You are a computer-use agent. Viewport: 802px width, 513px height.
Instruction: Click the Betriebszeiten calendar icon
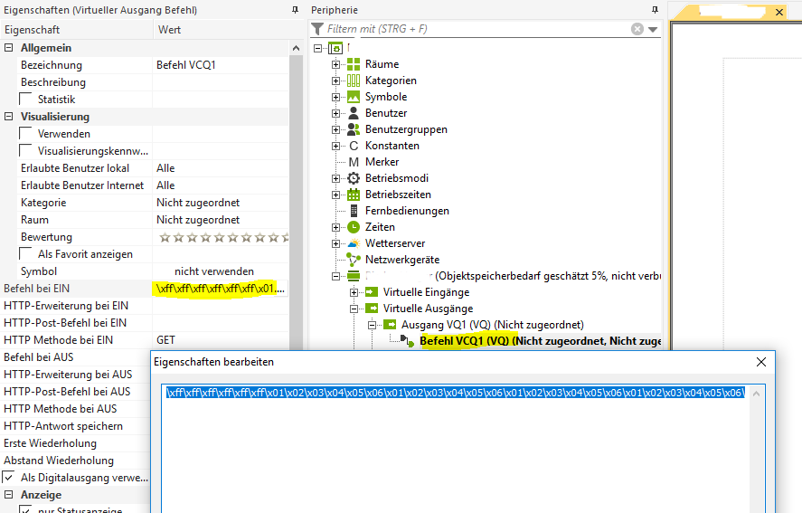tap(354, 195)
